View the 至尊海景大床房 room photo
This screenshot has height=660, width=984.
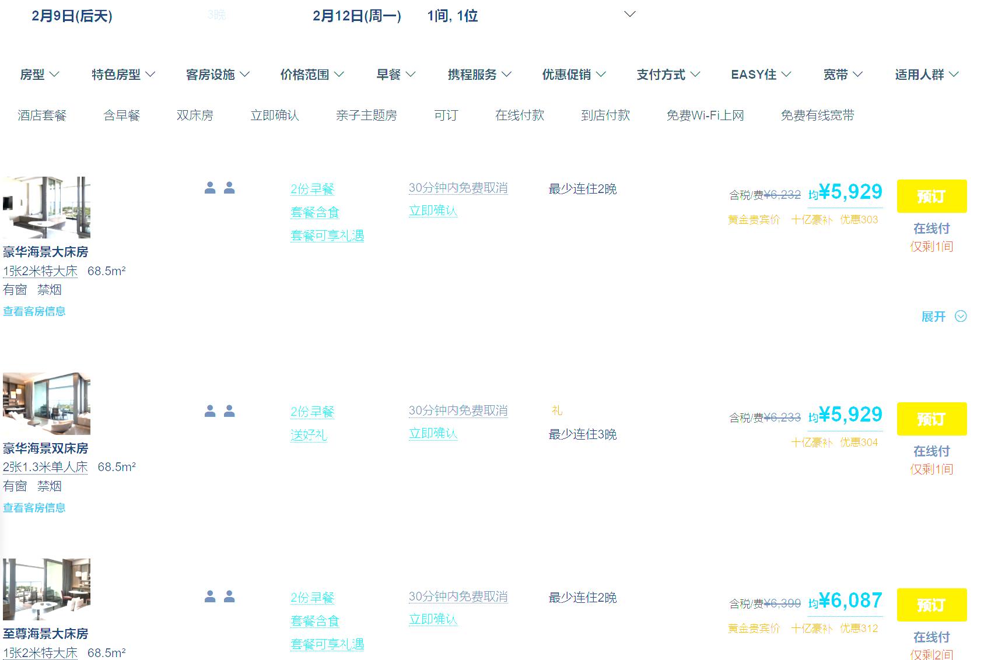[x=47, y=589]
